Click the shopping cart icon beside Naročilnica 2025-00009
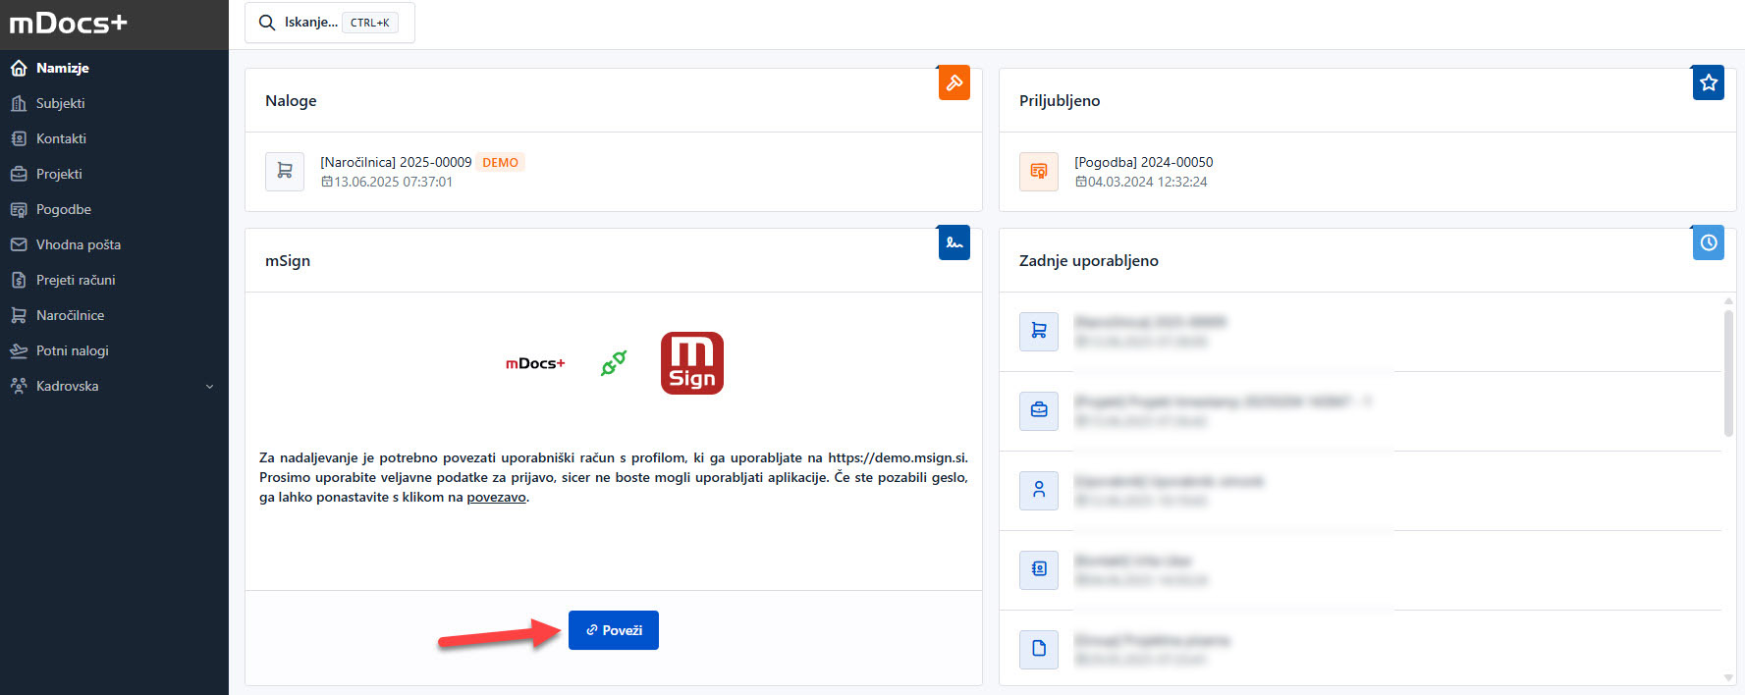The image size is (1745, 695). point(285,171)
